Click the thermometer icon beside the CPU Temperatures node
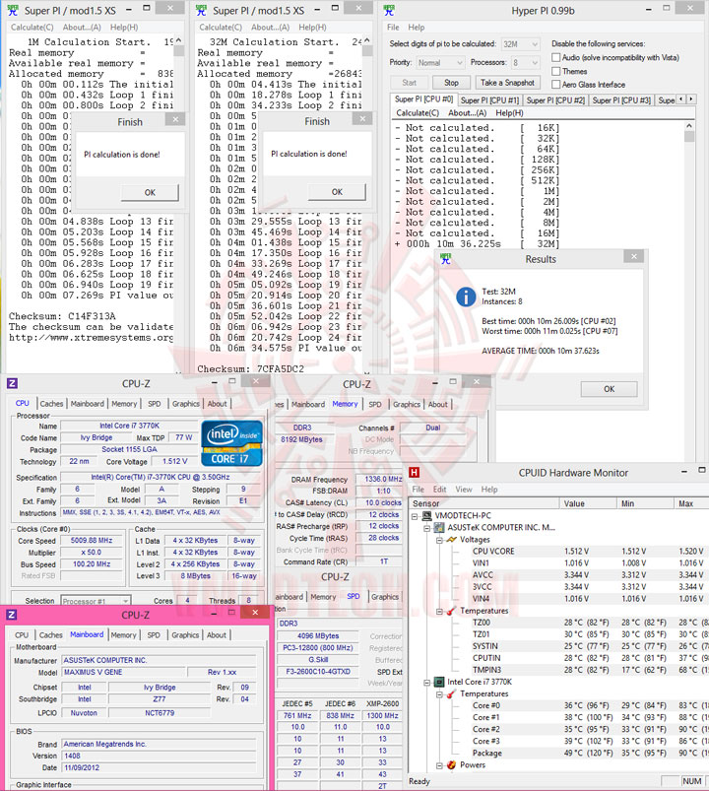The height and width of the screenshot is (791, 709). (x=452, y=693)
